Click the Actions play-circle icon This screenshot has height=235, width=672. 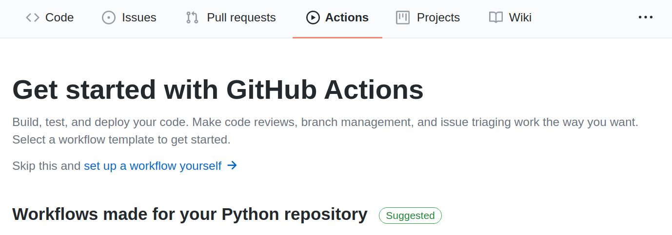[x=313, y=18]
